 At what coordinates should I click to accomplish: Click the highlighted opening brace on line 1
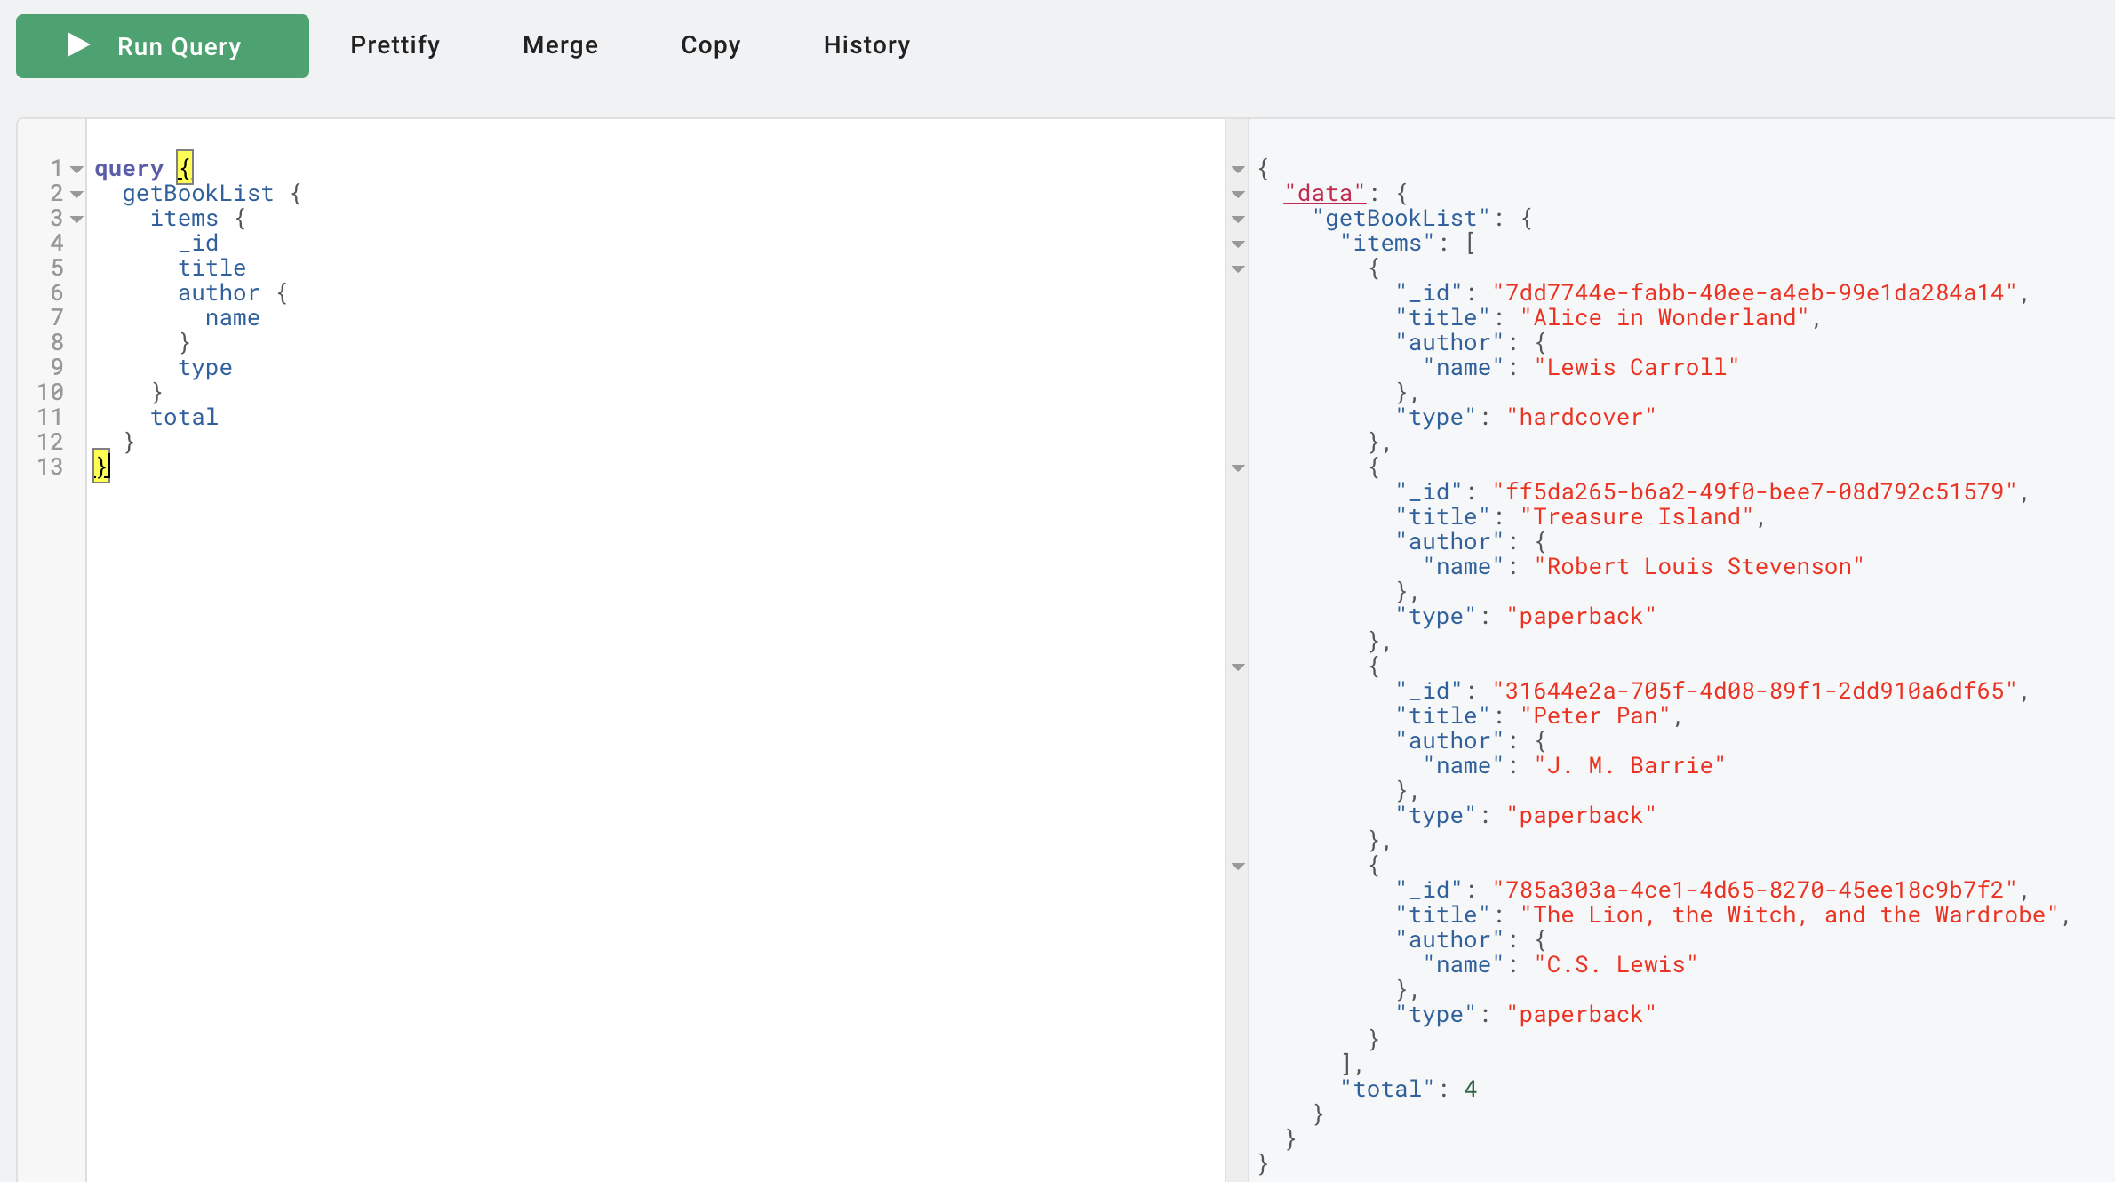point(183,167)
